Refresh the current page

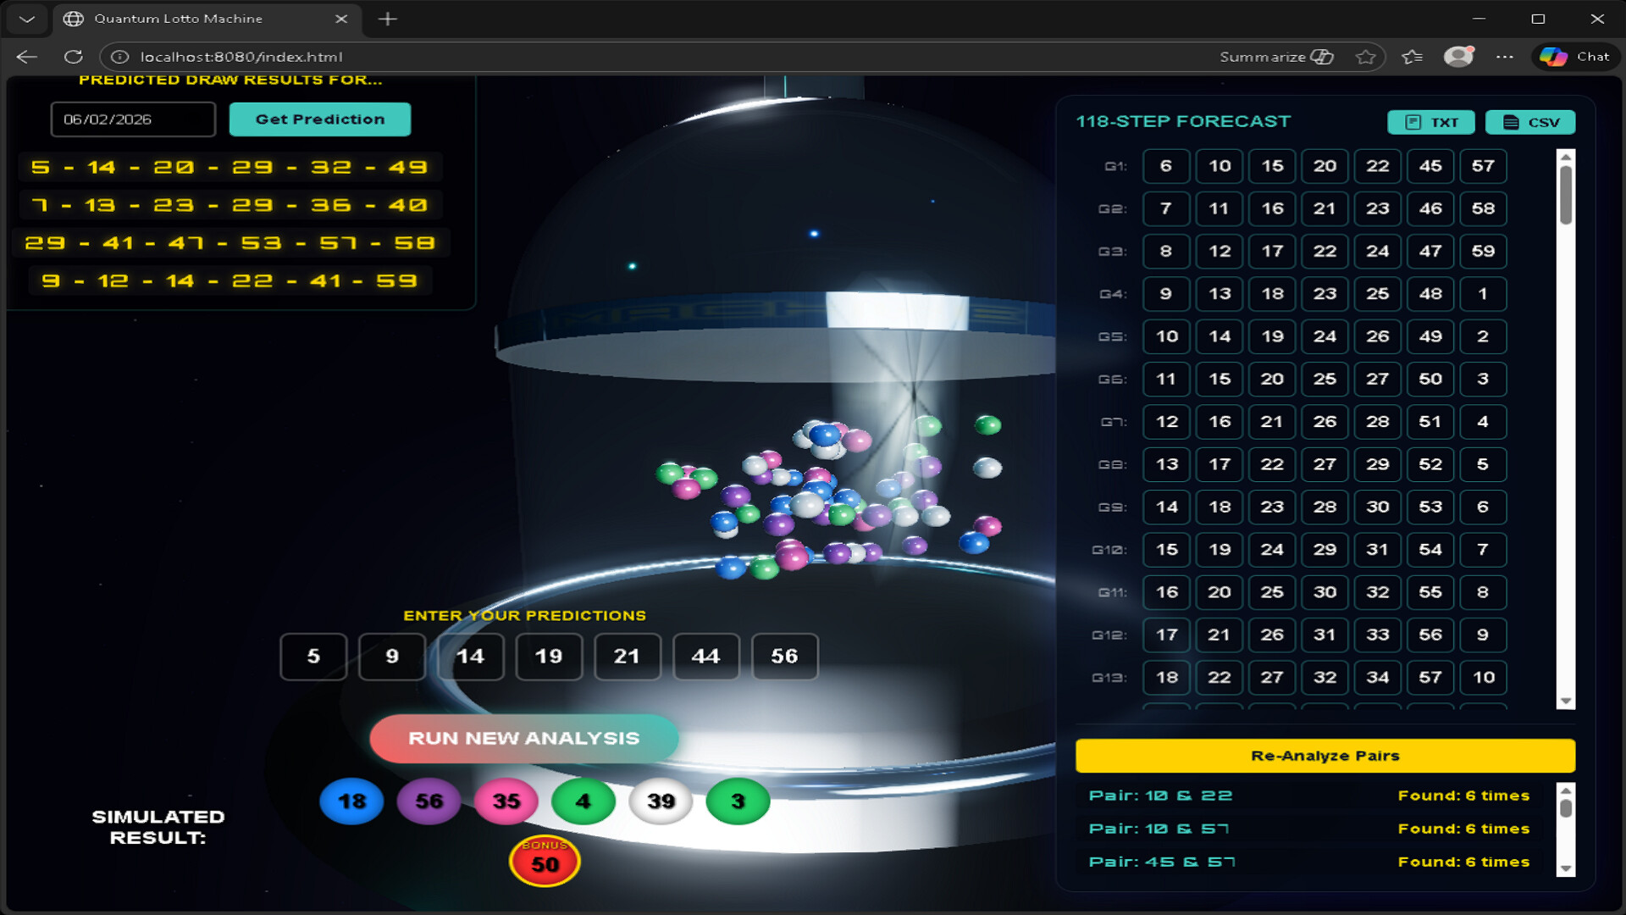pyautogui.click(x=74, y=57)
